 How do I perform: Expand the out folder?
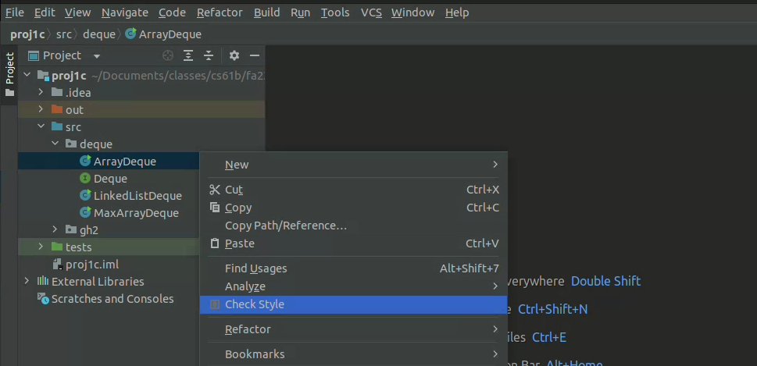[41, 109]
